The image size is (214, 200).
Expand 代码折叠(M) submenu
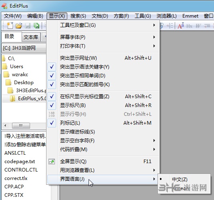[x=103, y=149]
